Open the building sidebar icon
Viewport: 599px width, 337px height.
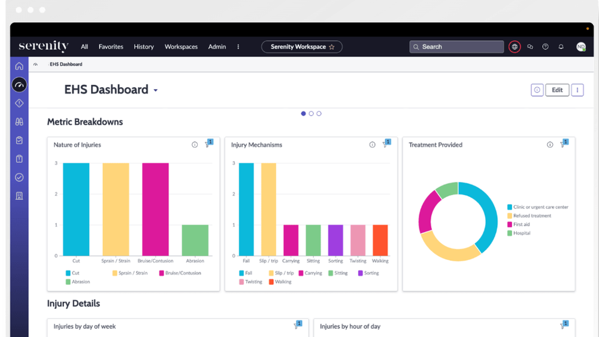tap(19, 196)
